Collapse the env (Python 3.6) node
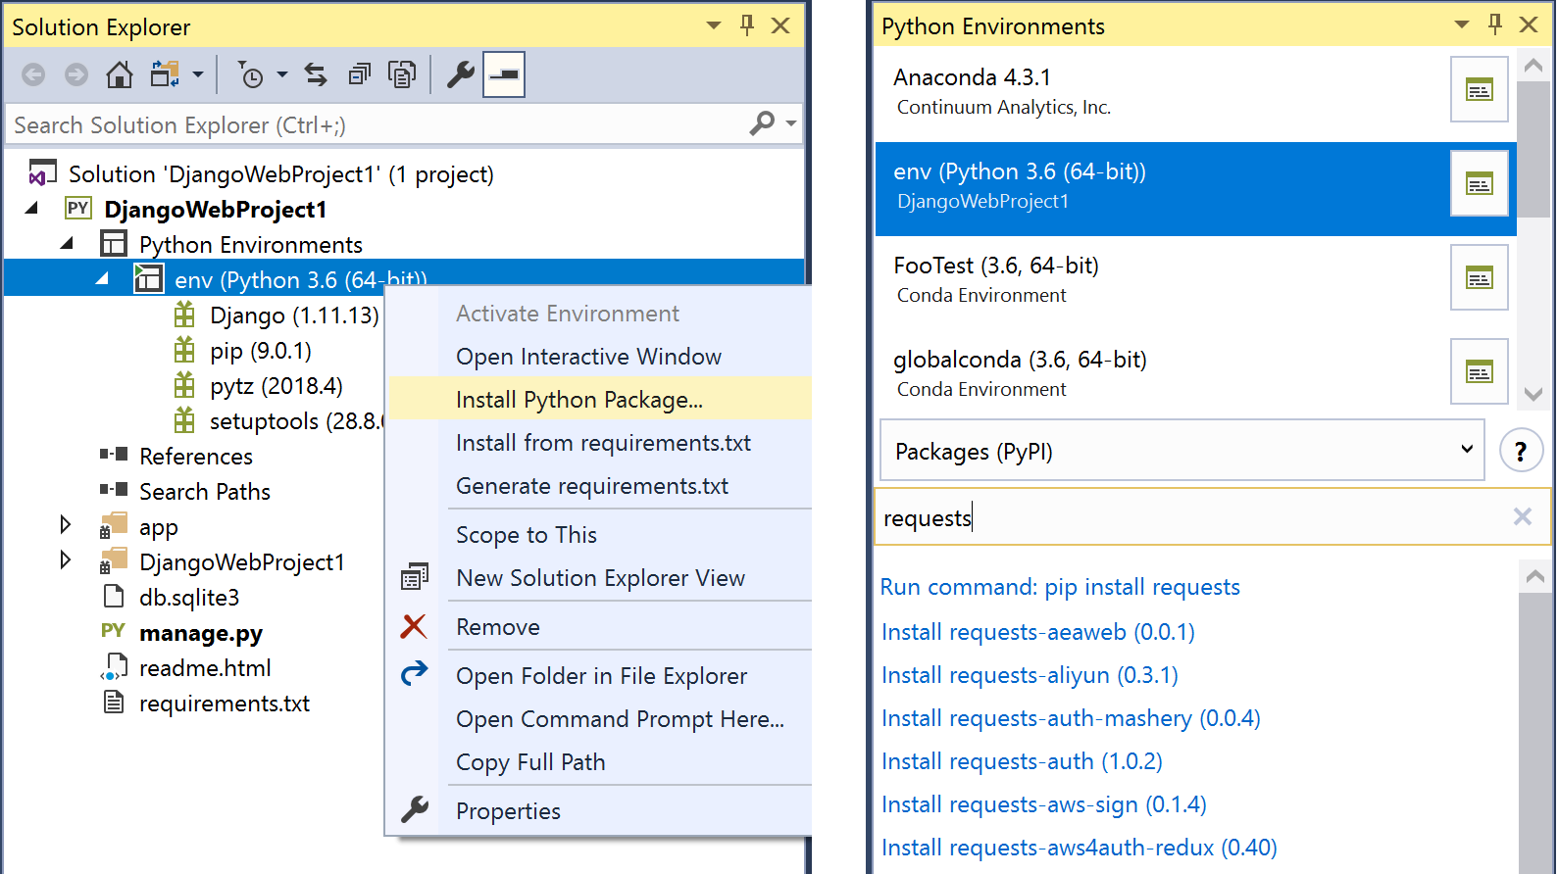This screenshot has width=1558, height=874. tap(103, 279)
